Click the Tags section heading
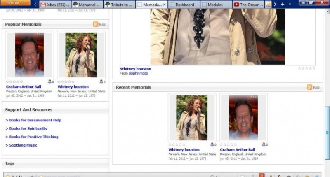330x177 pixels. [x=9, y=163]
